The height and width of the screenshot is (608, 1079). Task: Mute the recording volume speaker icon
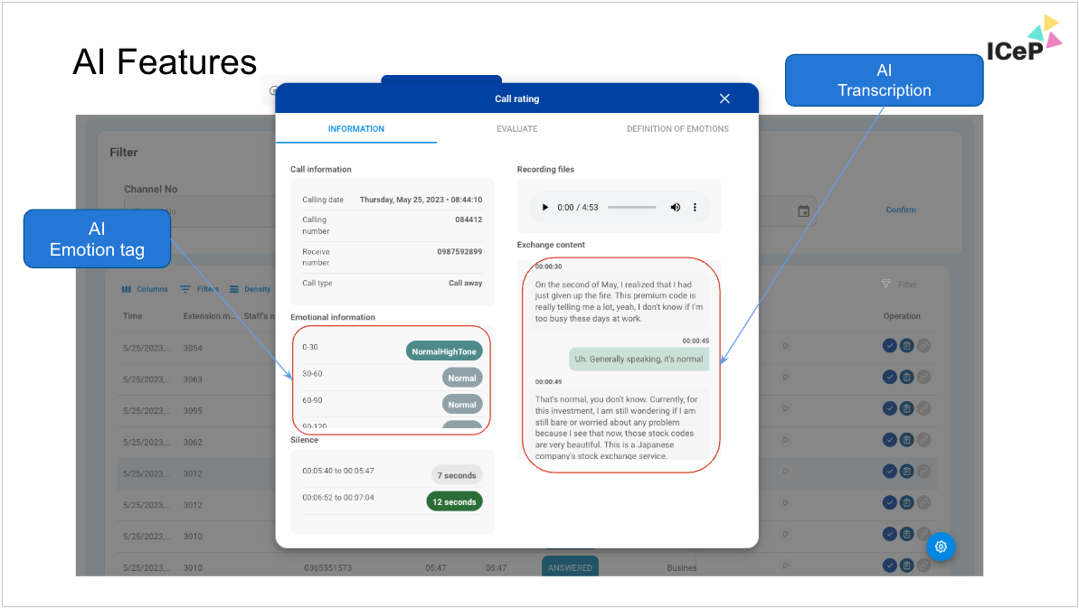[675, 208]
